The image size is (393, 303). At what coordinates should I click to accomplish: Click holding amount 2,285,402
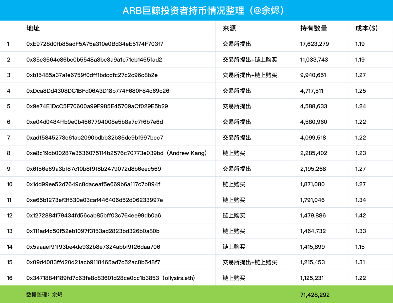pos(314,153)
